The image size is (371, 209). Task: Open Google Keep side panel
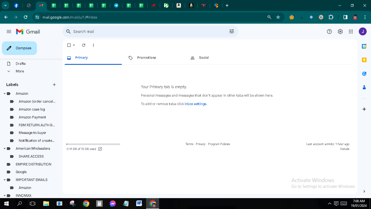coord(364,60)
